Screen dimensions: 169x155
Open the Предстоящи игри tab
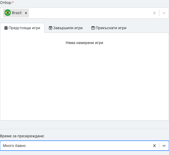(x=22, y=28)
